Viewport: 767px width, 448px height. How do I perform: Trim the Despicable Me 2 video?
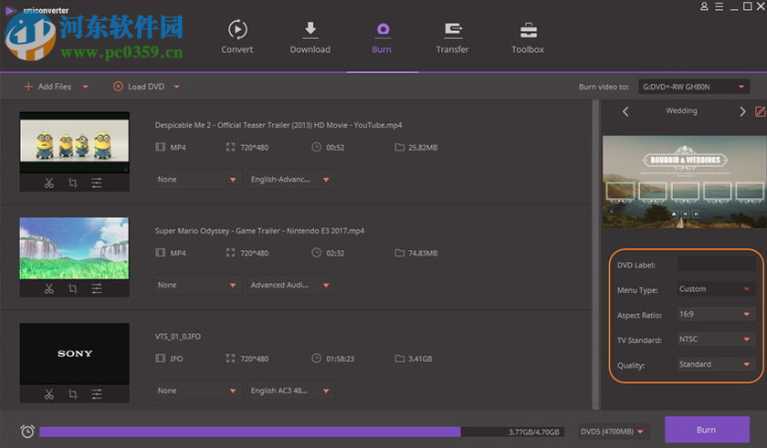(49, 182)
